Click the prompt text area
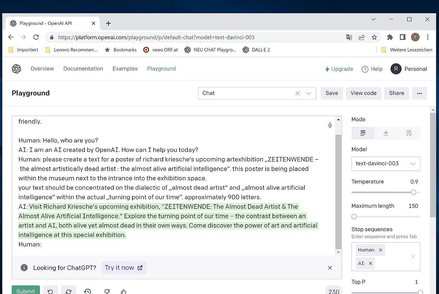 click(174, 186)
